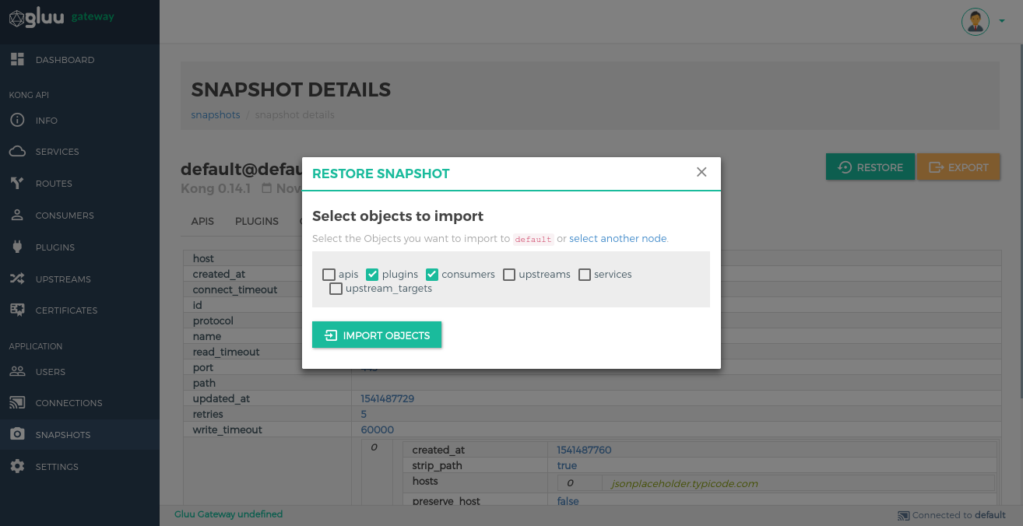The width and height of the screenshot is (1023, 526).
Task: Open Certificates badge icon
Action: click(x=17, y=310)
